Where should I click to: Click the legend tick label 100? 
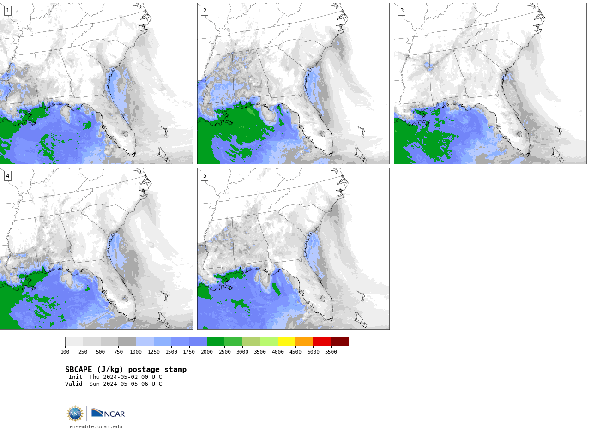(x=65, y=352)
